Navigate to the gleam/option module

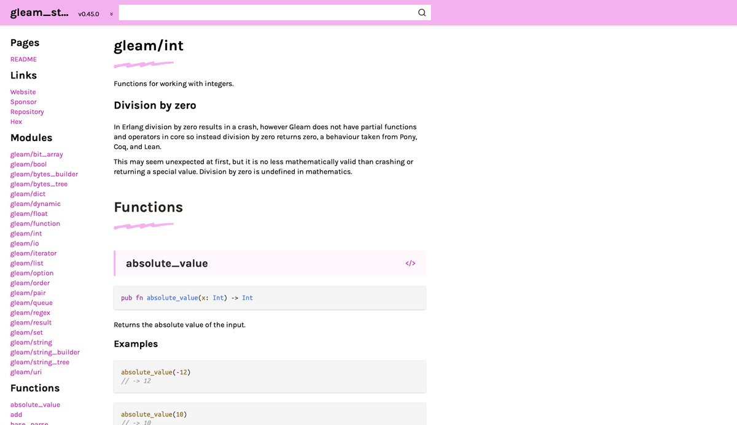coord(32,273)
